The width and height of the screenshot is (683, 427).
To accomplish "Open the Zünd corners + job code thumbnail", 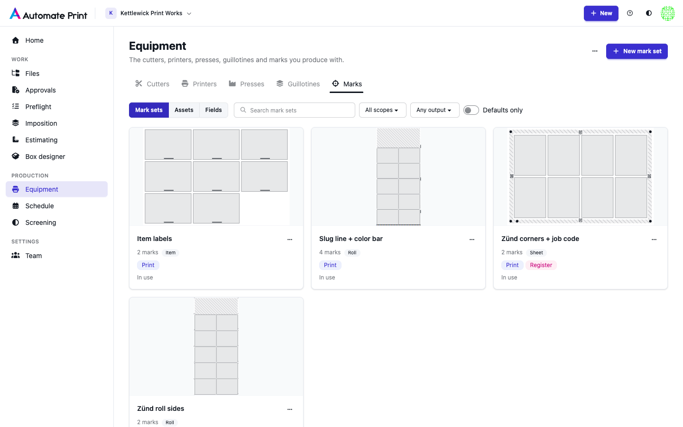I will (x=581, y=176).
